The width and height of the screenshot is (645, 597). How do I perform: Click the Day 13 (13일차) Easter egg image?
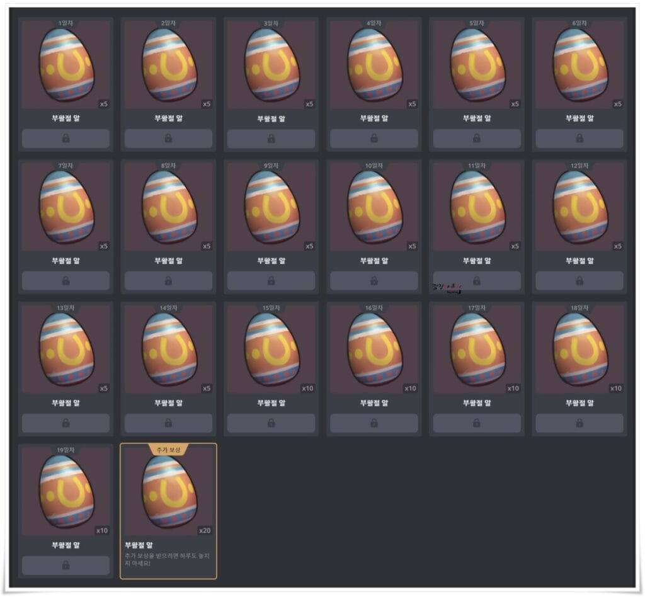click(x=66, y=349)
